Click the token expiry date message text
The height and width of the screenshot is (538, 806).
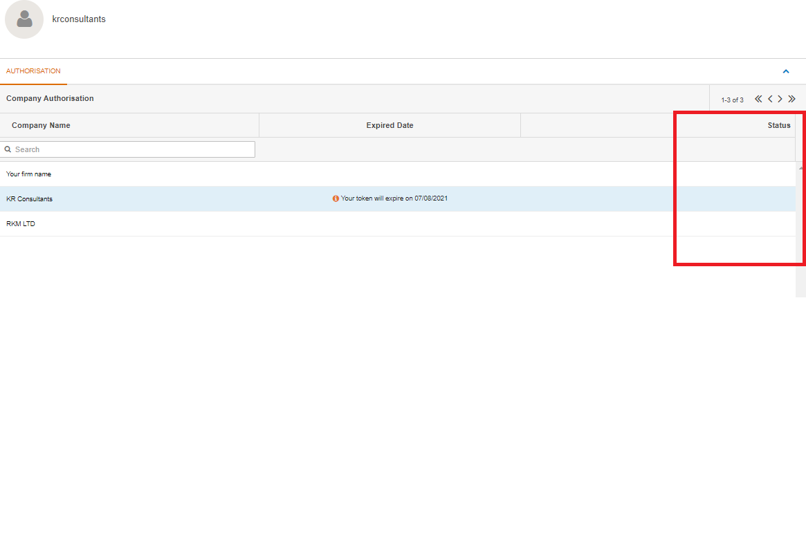click(394, 198)
